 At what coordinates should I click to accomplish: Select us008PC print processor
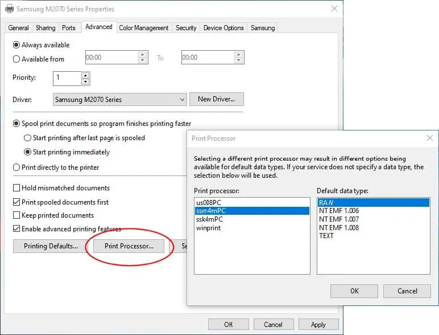[x=252, y=203]
